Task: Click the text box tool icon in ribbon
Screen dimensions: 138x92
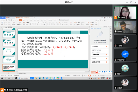Action: pos(71,23)
